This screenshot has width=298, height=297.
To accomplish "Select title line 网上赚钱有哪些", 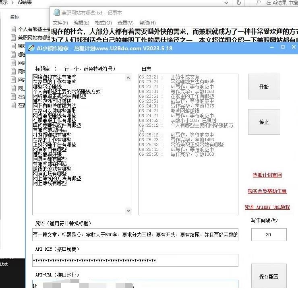I will click(50, 183).
